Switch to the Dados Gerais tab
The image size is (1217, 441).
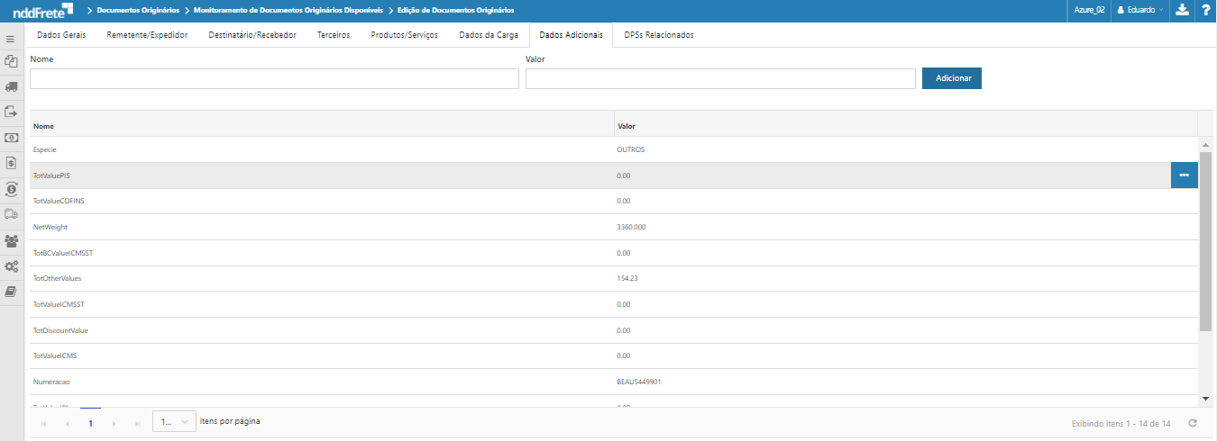point(61,35)
